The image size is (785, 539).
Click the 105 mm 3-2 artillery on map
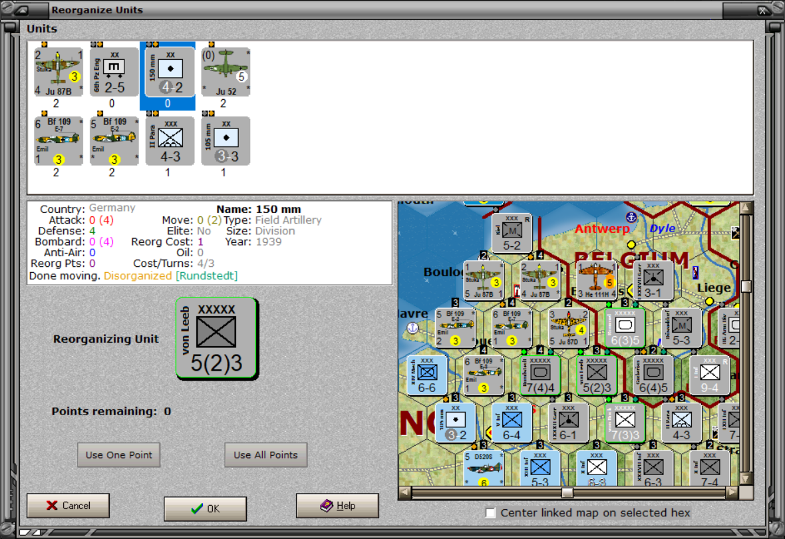pos(456,423)
